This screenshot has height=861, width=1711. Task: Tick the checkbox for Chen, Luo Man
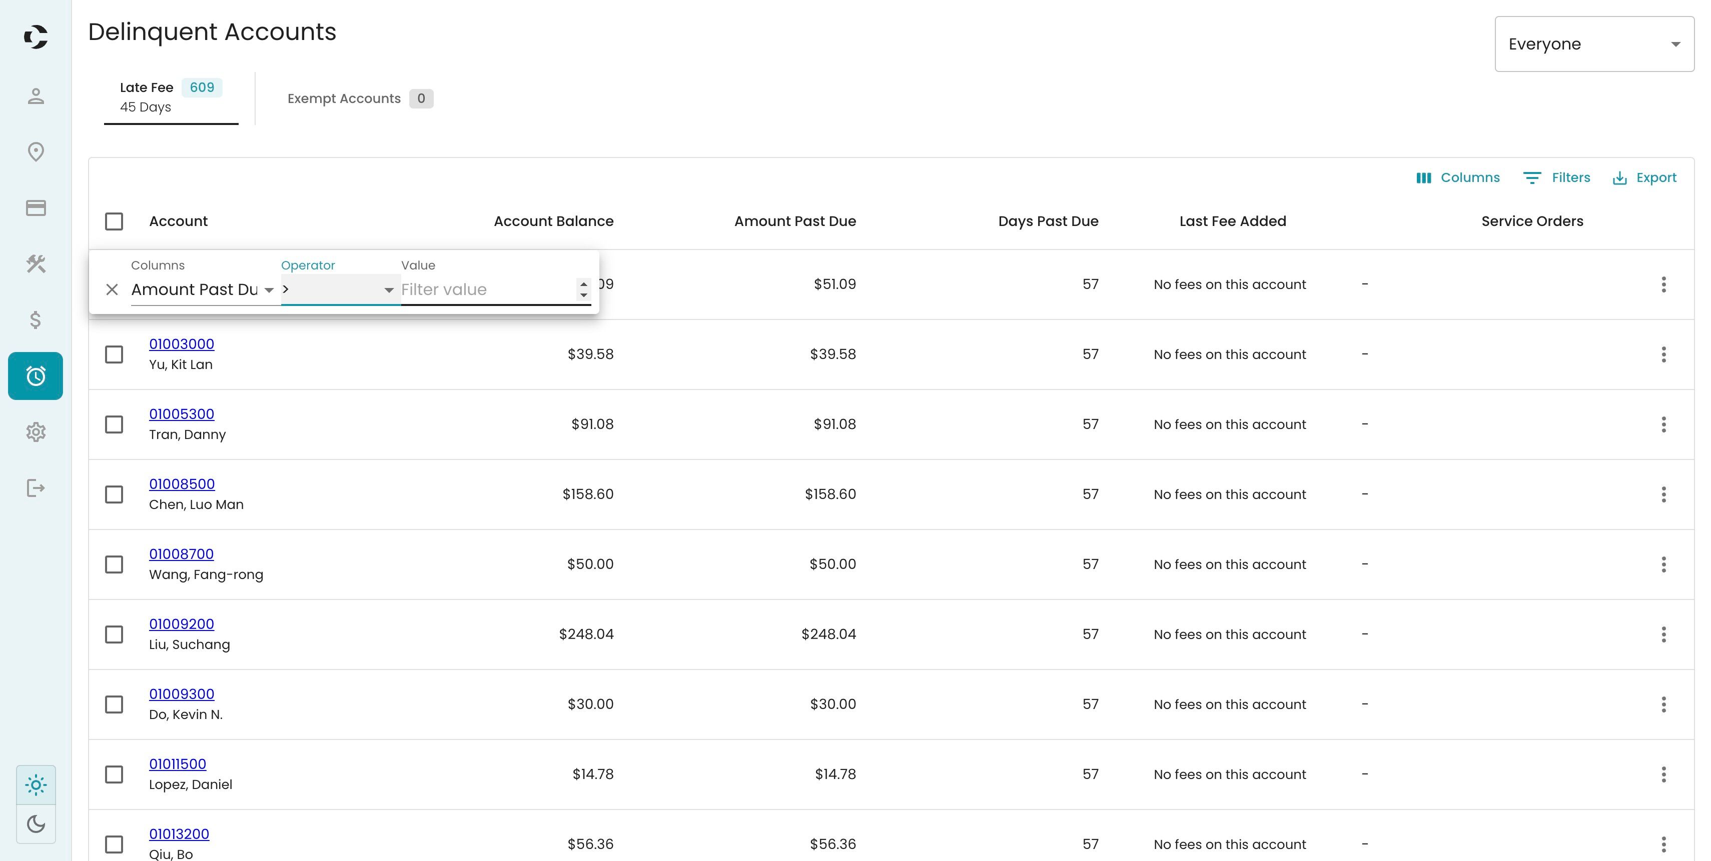tap(114, 494)
